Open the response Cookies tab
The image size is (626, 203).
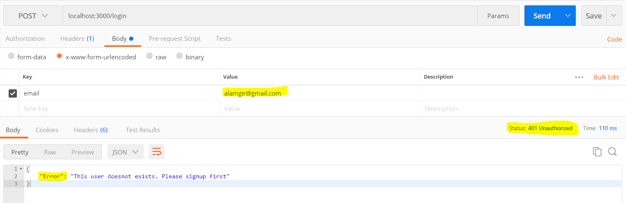pos(47,130)
